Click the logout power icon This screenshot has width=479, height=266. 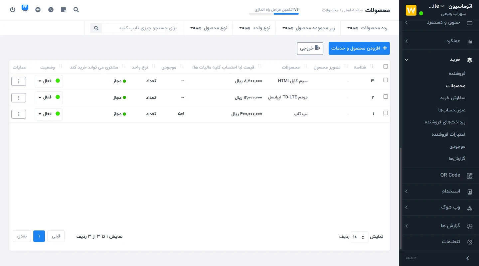coord(13,10)
